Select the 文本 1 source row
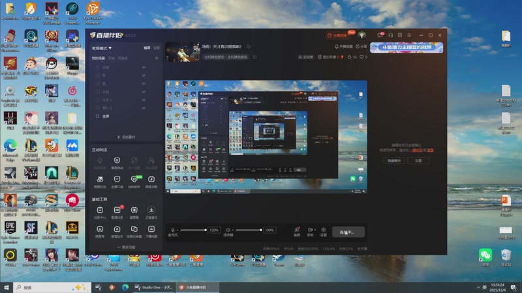Screen dimensions: 522x293 tap(126, 100)
